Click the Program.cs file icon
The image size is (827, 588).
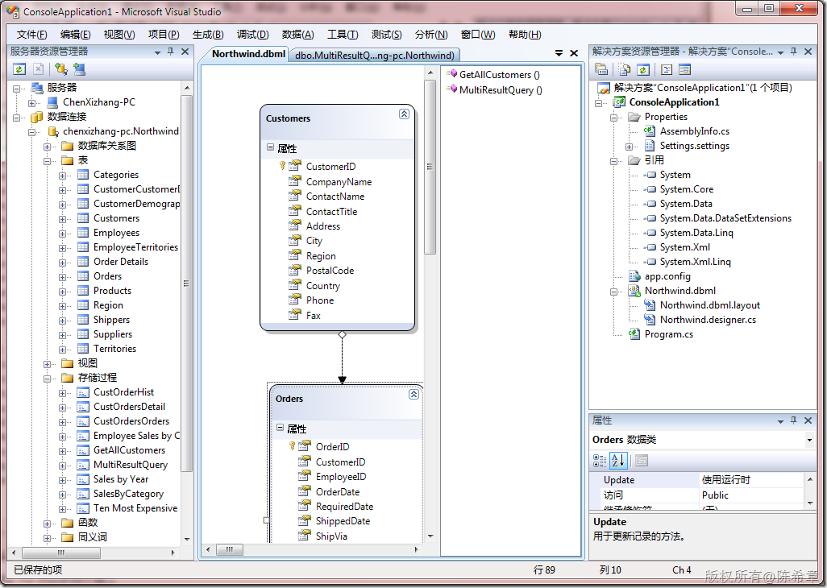point(634,333)
